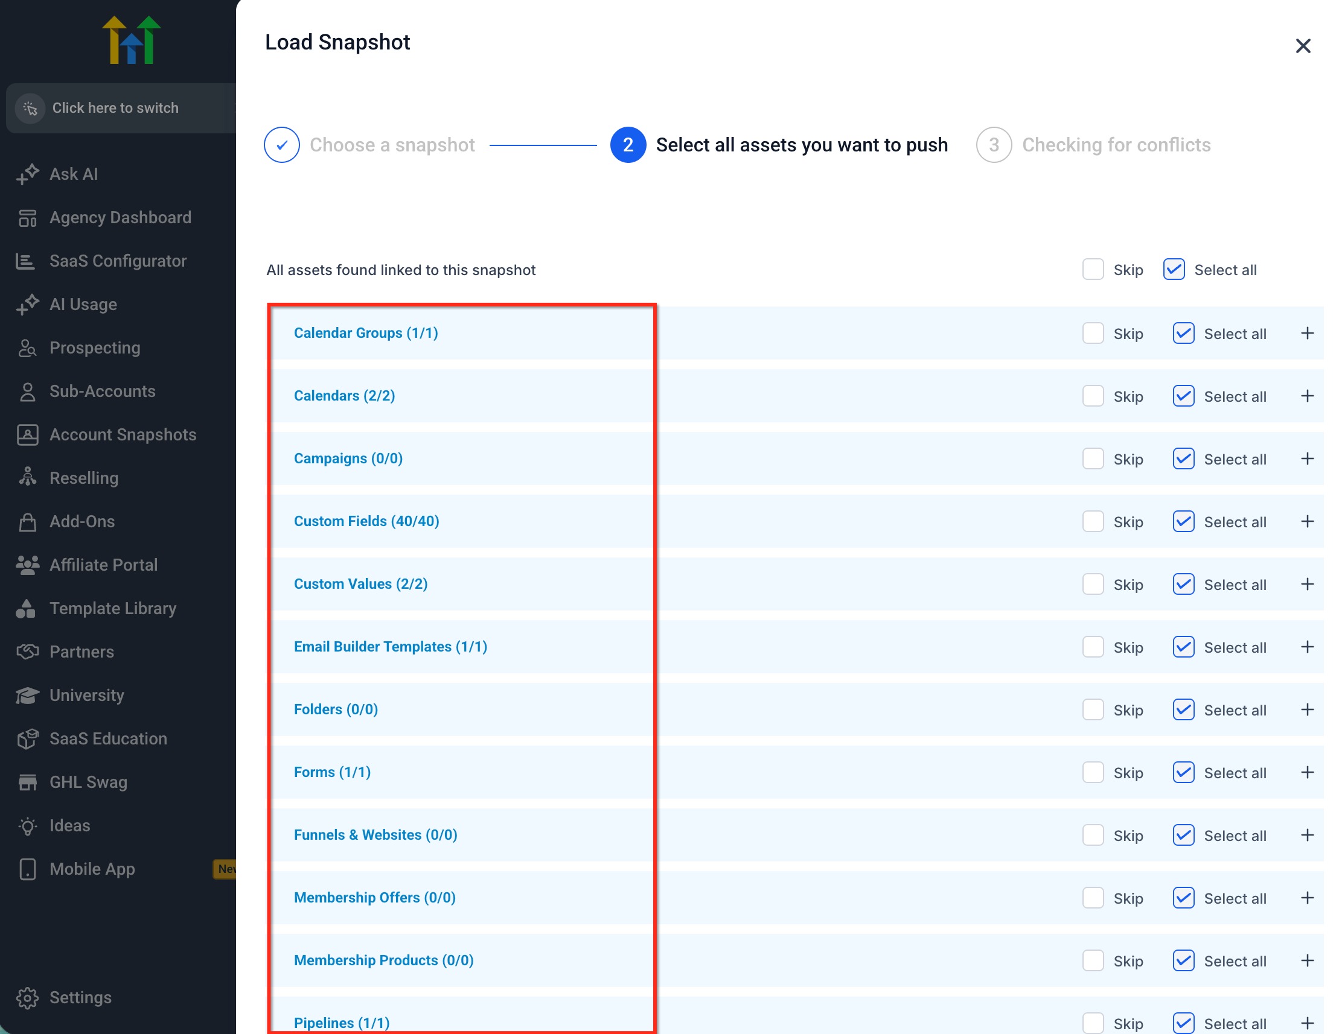Screen dimensions: 1339x1034
Task: Click the SaaS Education box icon
Action: coord(28,739)
